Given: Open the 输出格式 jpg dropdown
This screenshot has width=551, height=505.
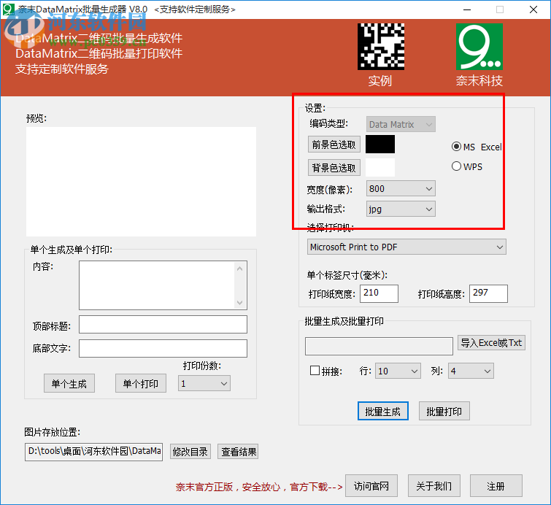Looking at the screenshot, I should point(401,209).
